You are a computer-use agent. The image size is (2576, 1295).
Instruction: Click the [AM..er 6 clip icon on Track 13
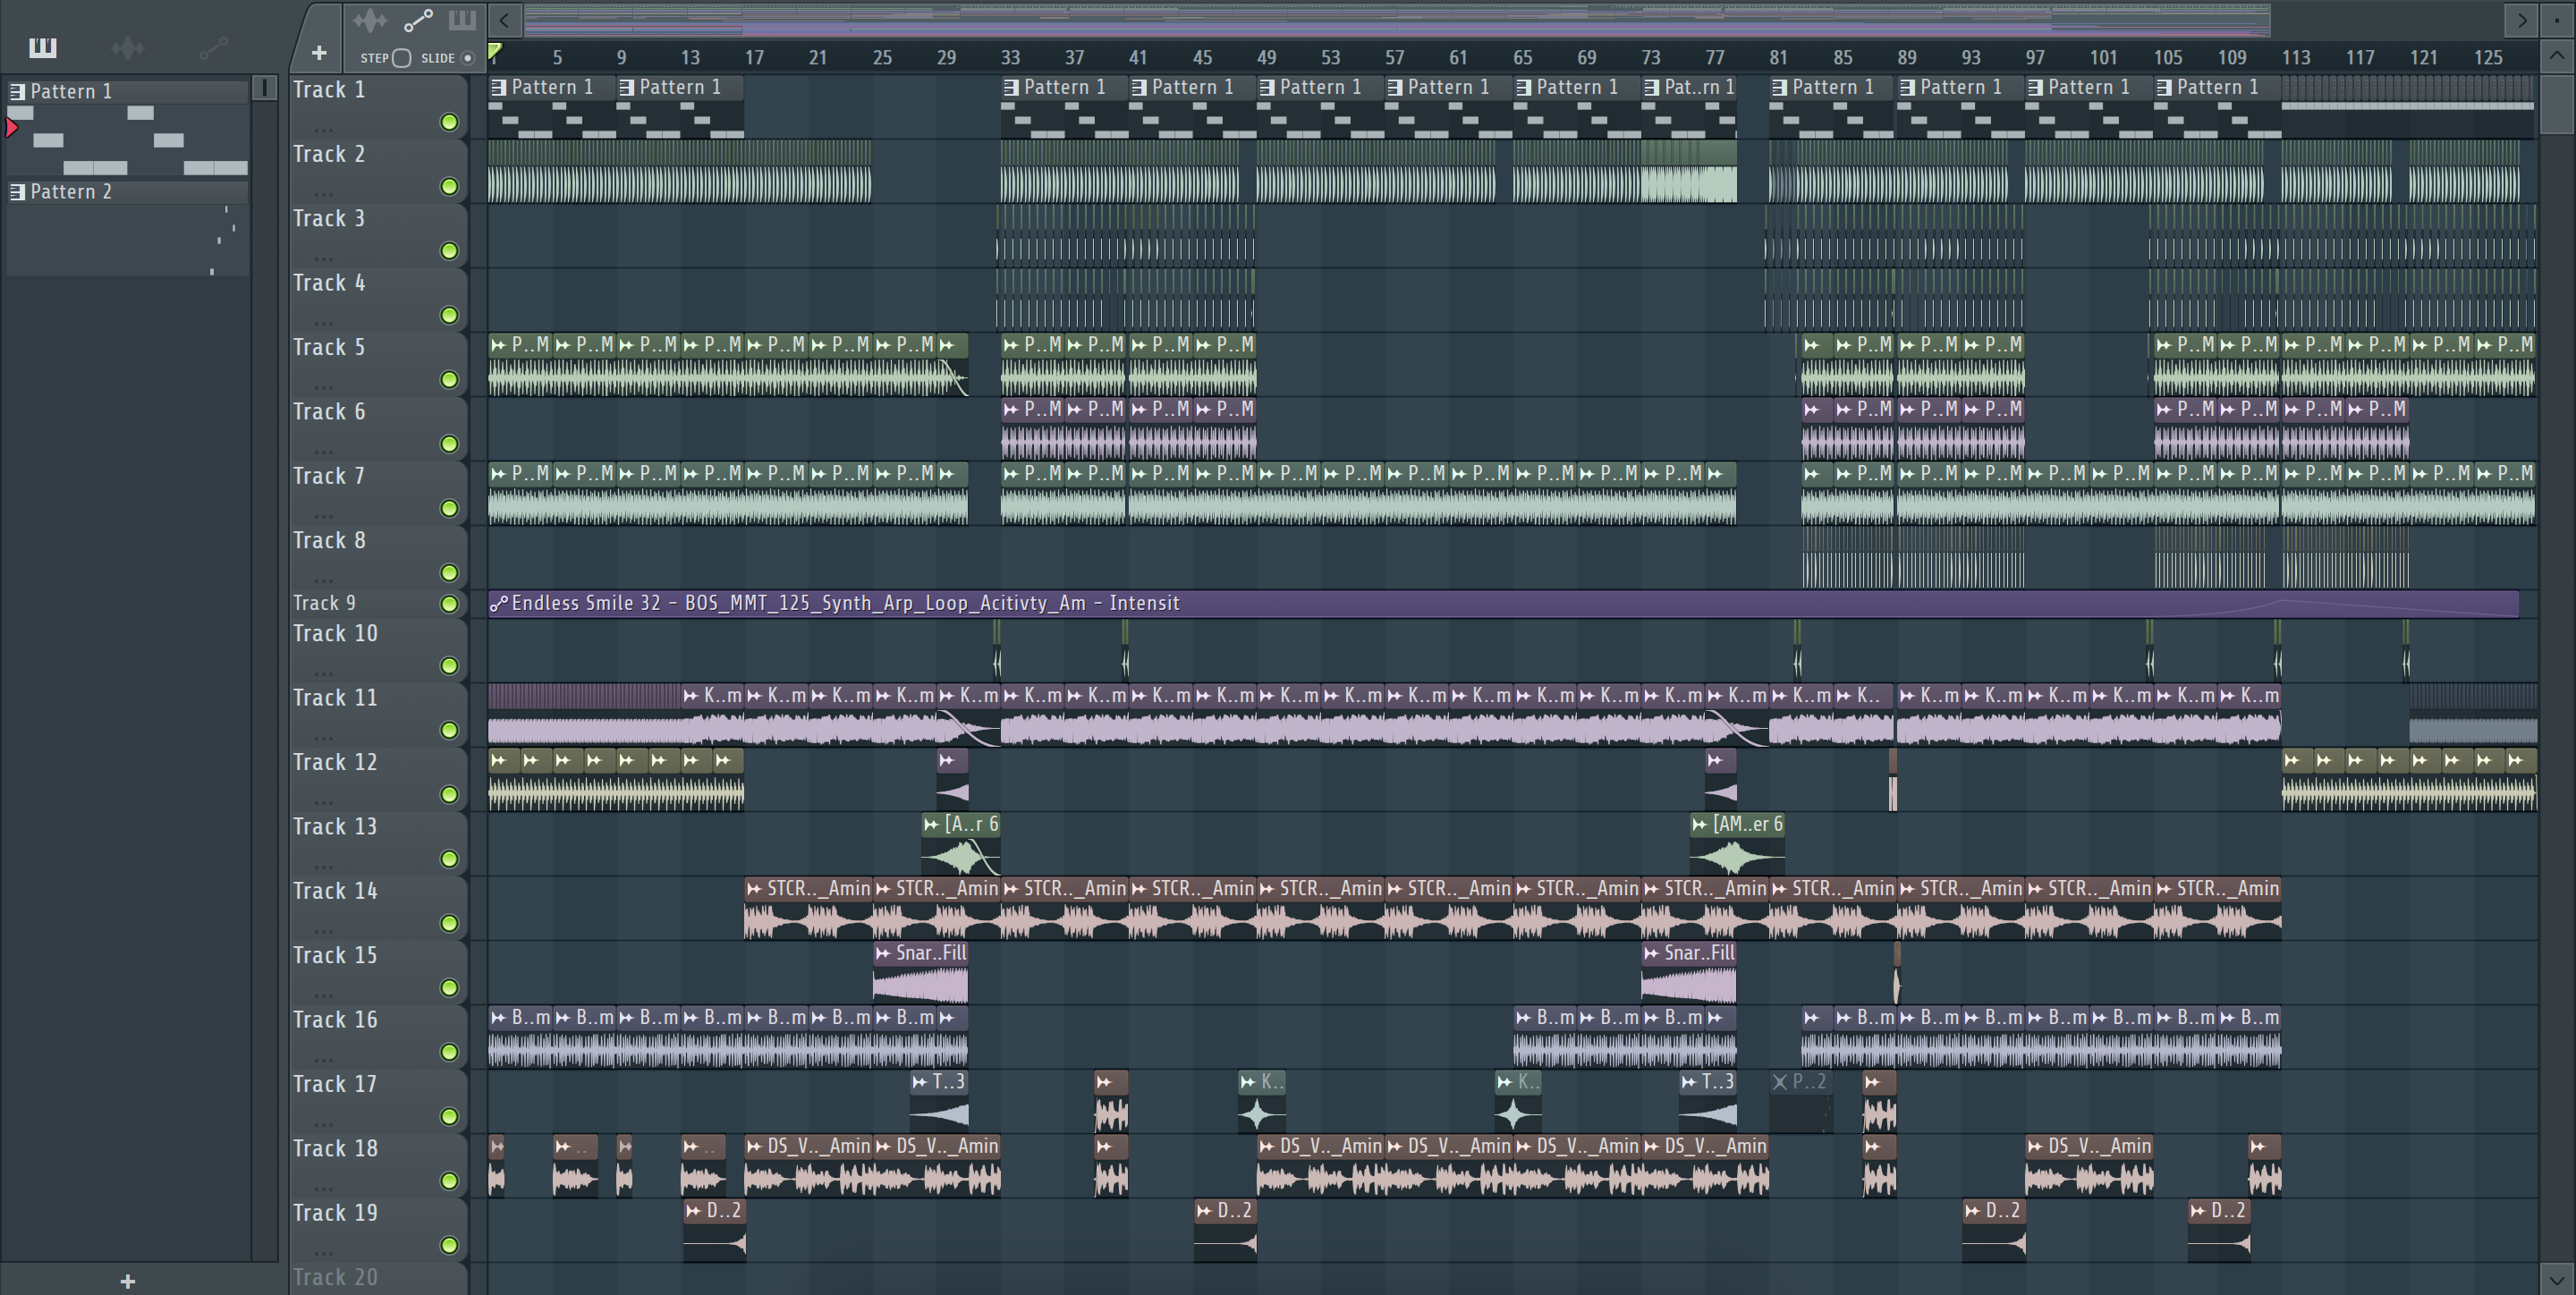[1700, 824]
